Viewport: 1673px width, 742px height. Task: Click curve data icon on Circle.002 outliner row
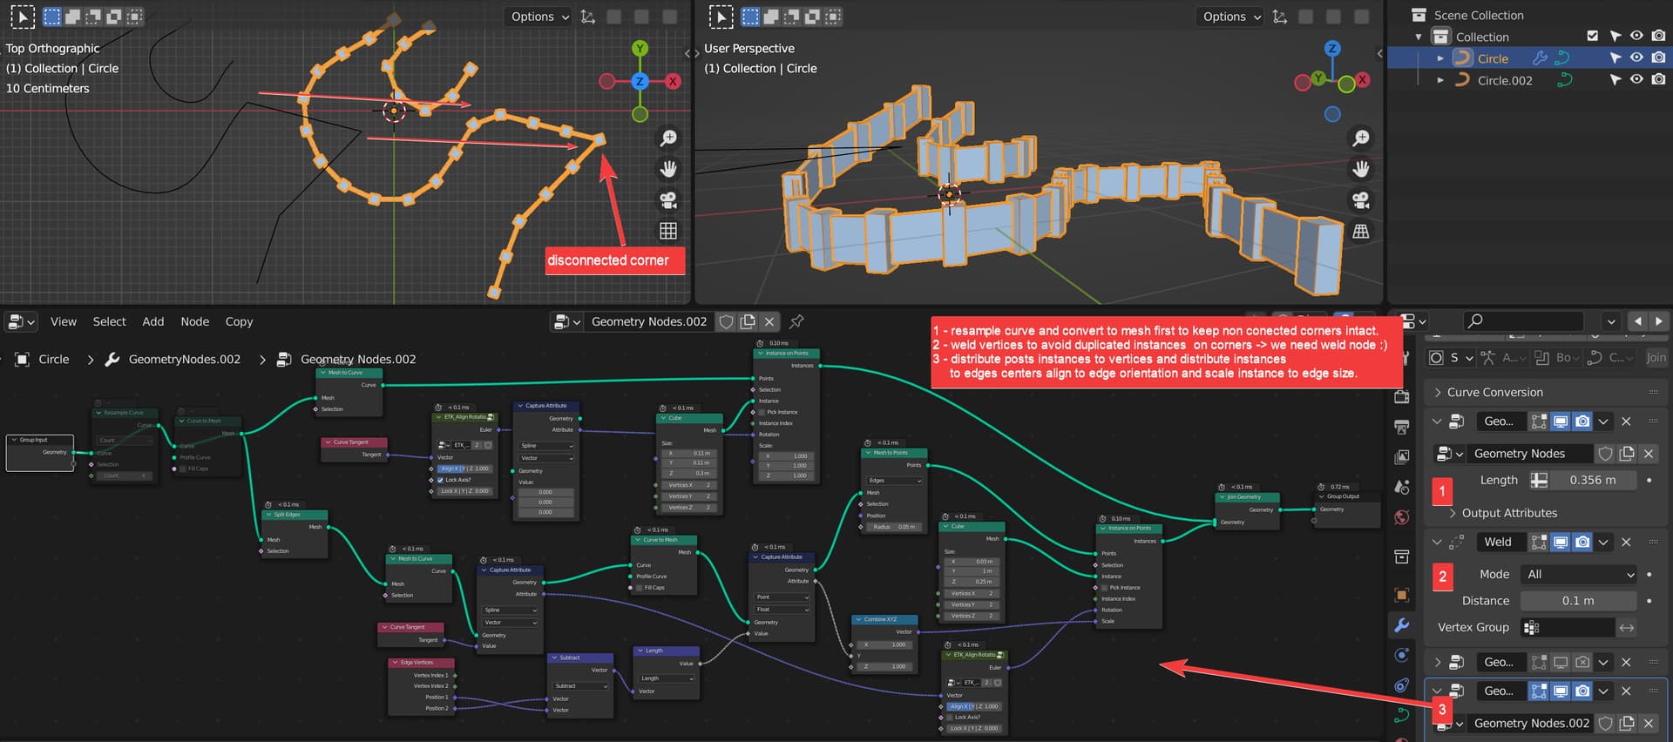(x=1565, y=80)
